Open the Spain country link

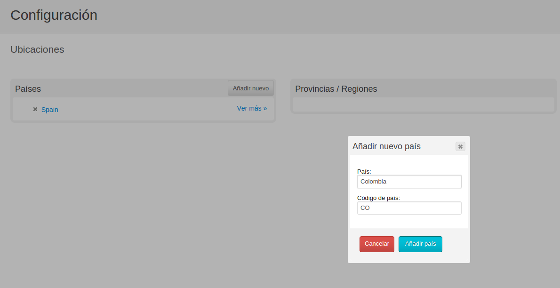49,110
